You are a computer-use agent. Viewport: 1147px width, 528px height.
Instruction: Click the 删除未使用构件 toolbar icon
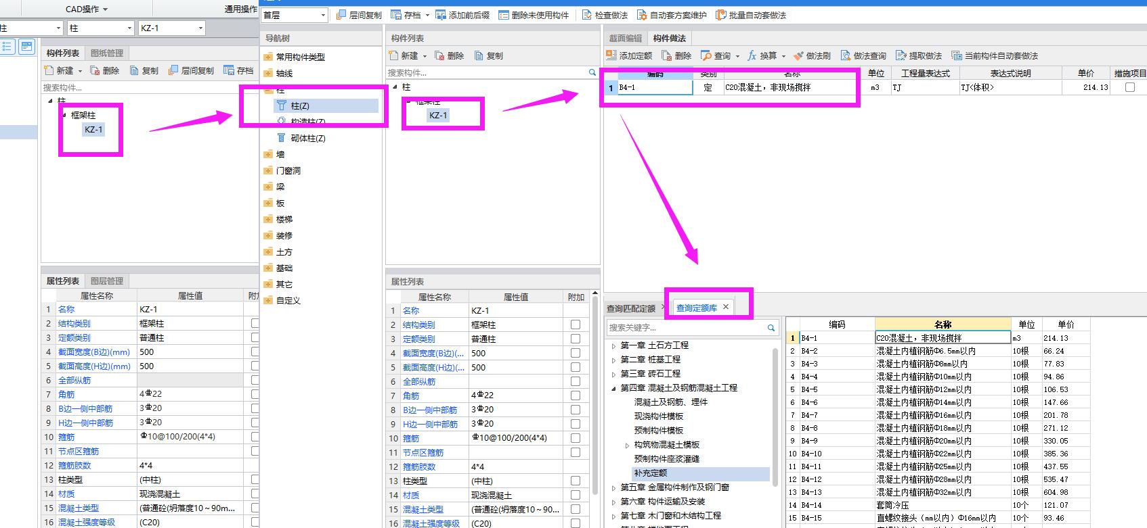click(504, 15)
